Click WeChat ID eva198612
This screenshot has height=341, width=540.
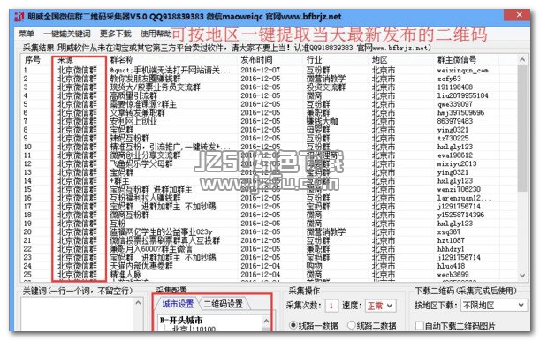(x=455, y=155)
